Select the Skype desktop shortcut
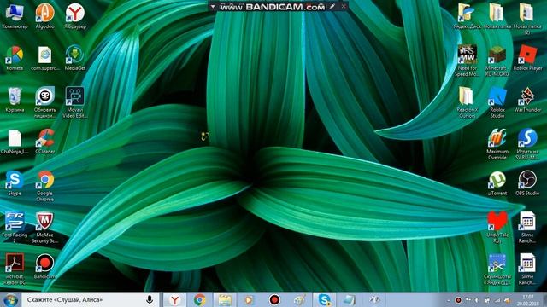Screen dimensions: 547x307 pos(15,183)
